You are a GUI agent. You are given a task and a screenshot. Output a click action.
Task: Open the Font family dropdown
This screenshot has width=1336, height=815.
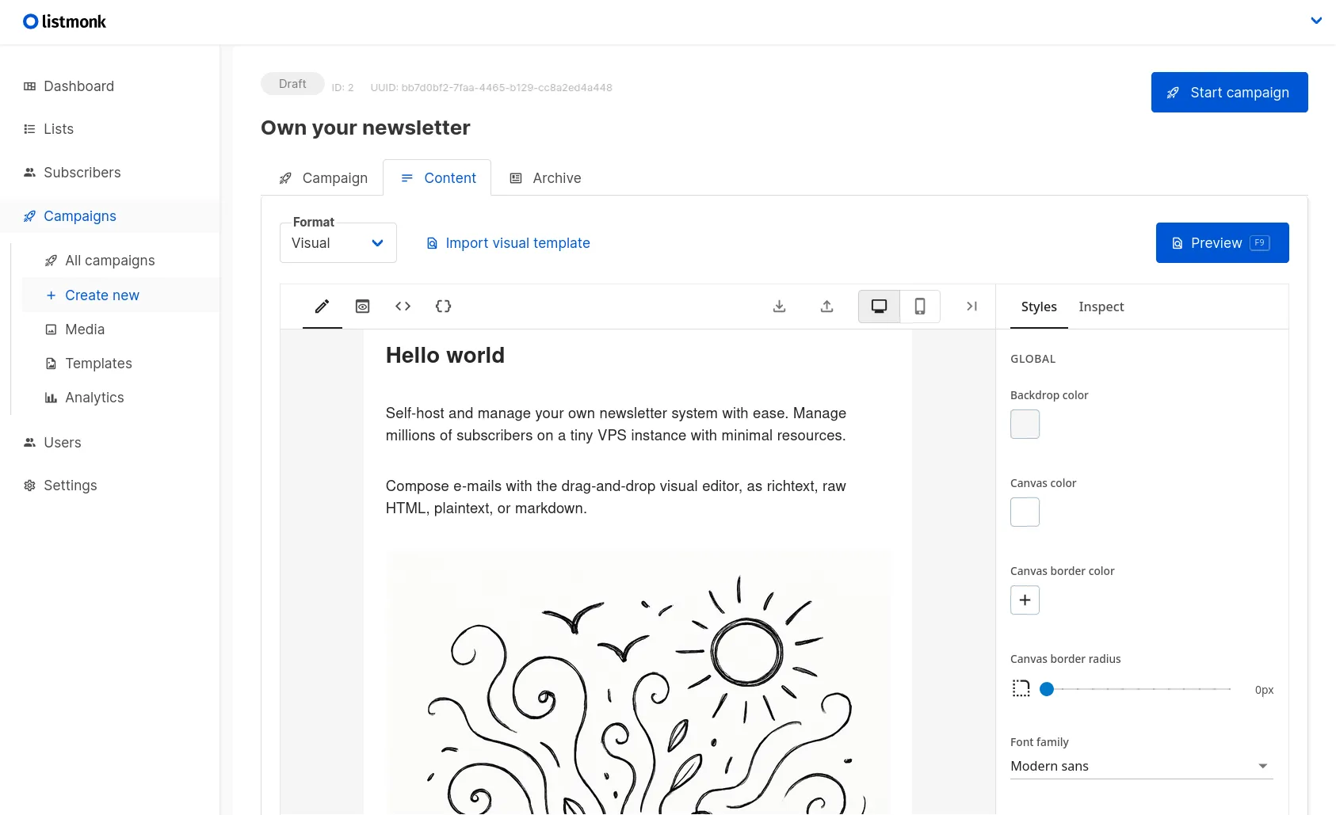point(1140,765)
